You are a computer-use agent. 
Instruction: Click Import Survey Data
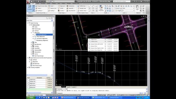(42, 6)
